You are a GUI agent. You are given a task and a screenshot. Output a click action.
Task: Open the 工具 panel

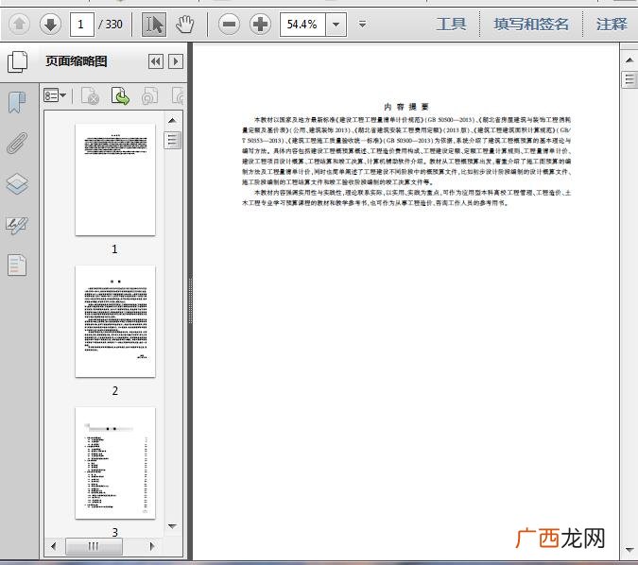(451, 25)
